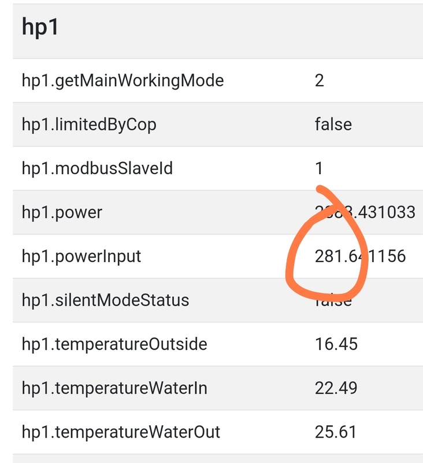This screenshot has height=463, width=423.
Task: Select the hp1.temperatureWaterOut label
Action: pyautogui.click(x=121, y=432)
